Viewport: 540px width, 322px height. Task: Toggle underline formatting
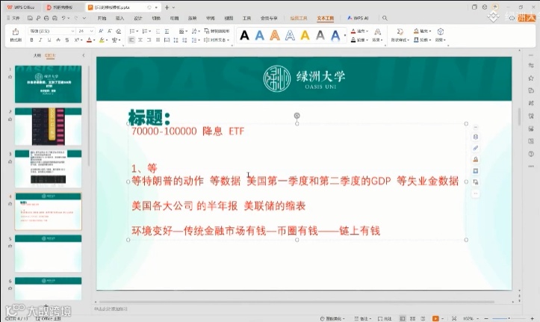[x=49, y=40]
